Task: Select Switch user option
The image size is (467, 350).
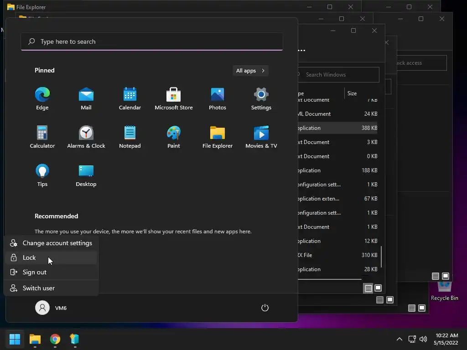Action: tap(51, 288)
